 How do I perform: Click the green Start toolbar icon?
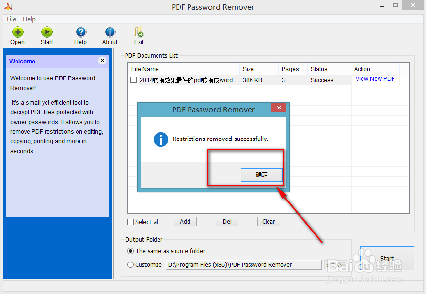click(x=47, y=35)
